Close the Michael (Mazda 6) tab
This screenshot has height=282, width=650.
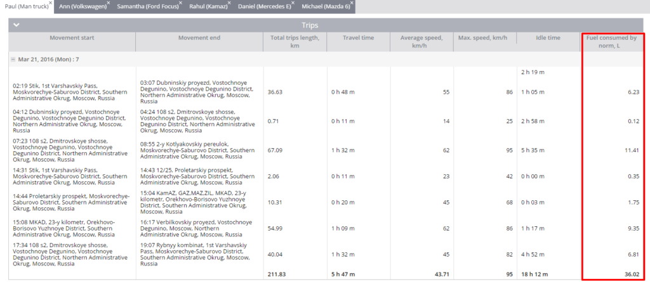pos(352,3)
